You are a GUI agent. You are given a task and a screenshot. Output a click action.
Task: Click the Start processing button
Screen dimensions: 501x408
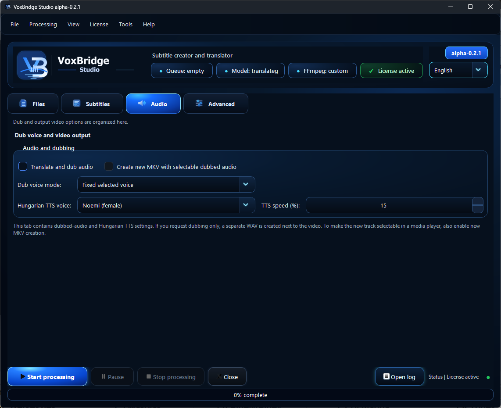(47, 376)
